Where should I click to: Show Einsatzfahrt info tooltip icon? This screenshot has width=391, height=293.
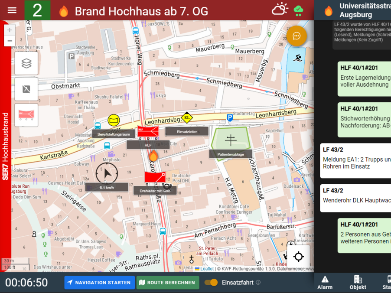[x=258, y=283]
